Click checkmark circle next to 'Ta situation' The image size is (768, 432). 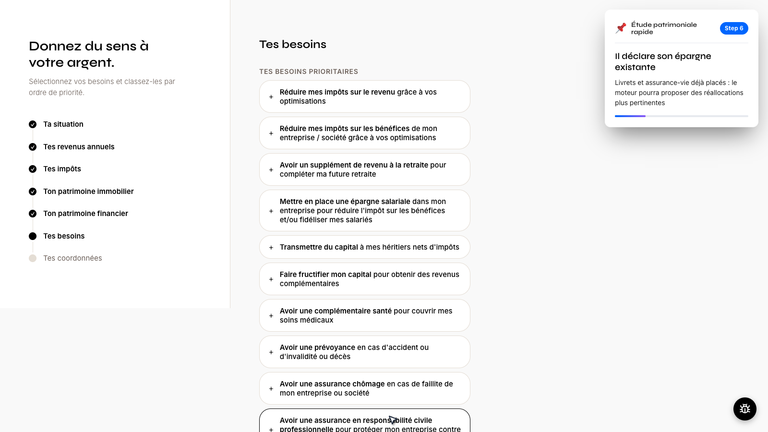(x=33, y=124)
